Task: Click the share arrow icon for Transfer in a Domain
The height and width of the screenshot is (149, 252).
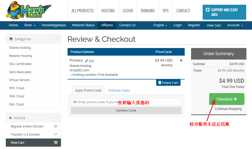Action: [x=55, y=134]
